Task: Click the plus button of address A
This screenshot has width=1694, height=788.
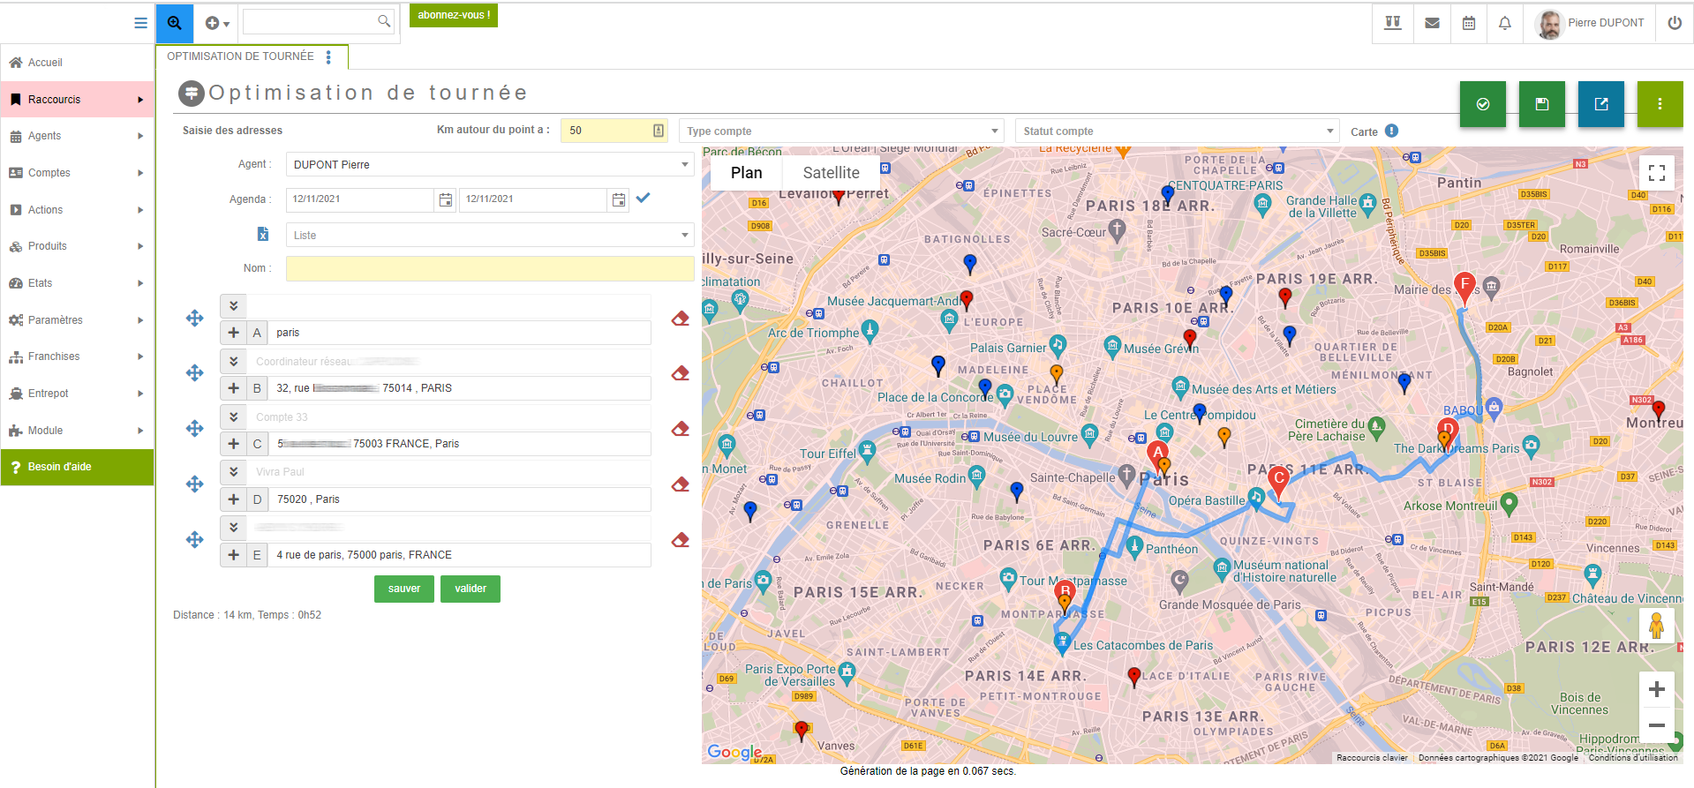Action: [234, 333]
